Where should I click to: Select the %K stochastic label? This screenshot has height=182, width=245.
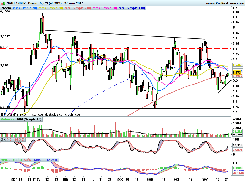point(3,139)
